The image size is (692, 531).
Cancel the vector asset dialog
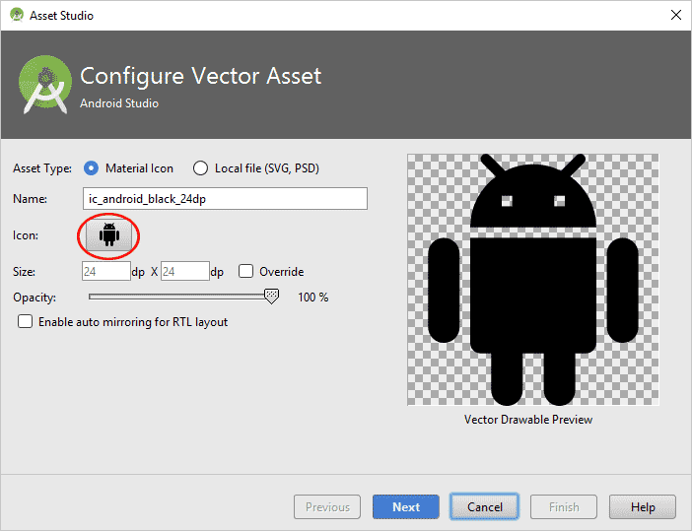pos(485,507)
